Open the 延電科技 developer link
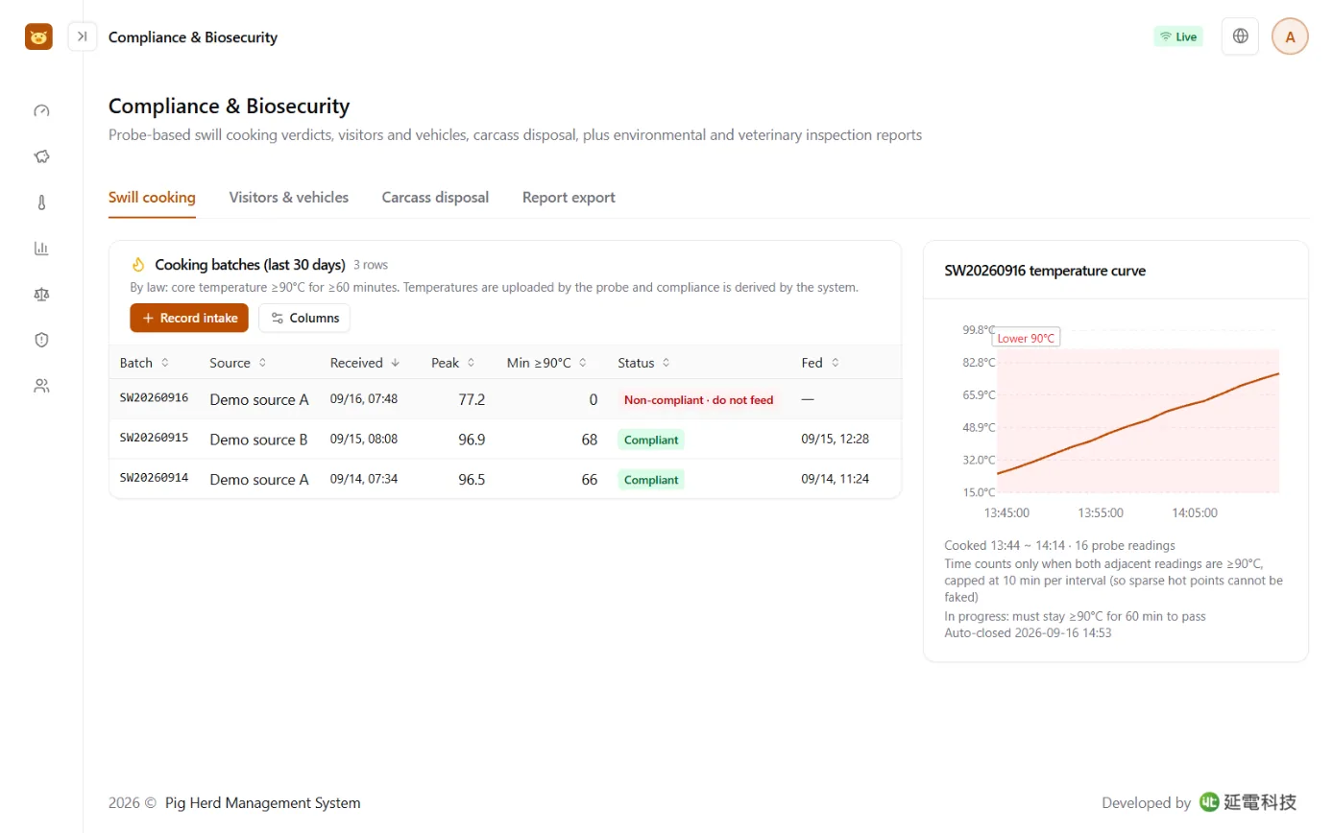Screen dimensions: 1333x833 click(1248, 802)
